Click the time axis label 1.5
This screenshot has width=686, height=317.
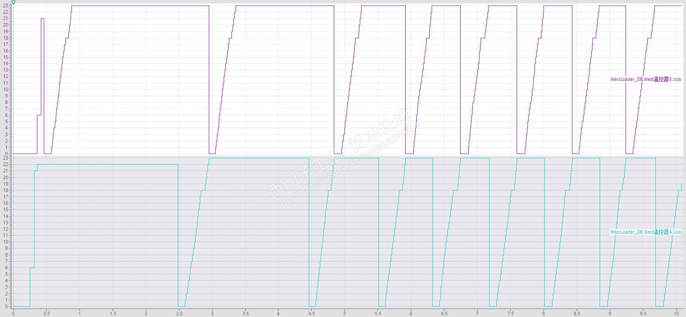coord(113,314)
